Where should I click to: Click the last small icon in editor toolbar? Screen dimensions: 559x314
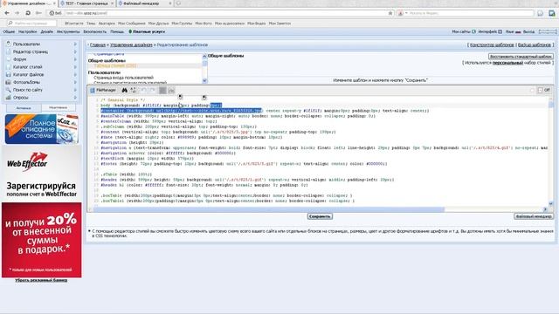171,91
